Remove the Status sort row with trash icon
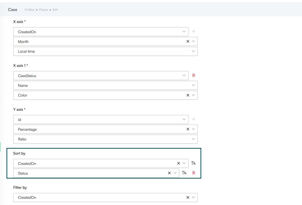 pos(193,173)
